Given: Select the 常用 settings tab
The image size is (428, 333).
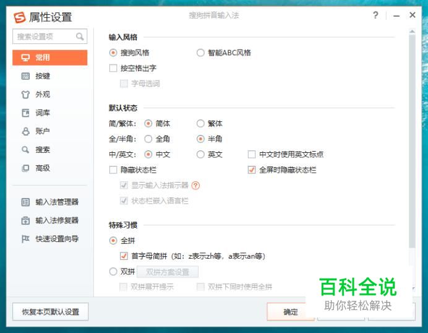Looking at the screenshot, I should (50, 58).
